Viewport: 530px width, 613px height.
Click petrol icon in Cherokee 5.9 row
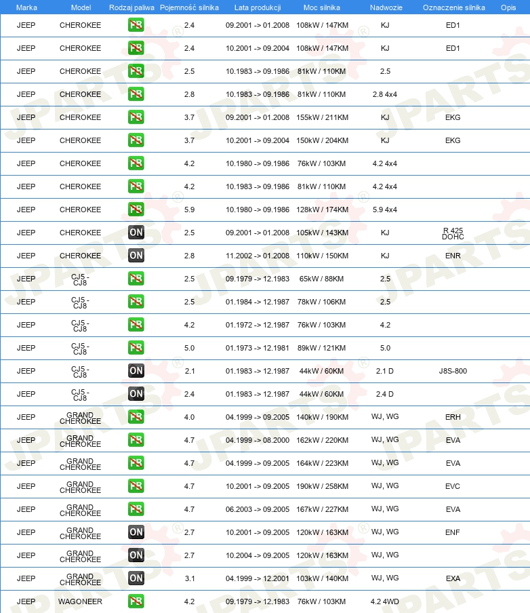(x=136, y=210)
